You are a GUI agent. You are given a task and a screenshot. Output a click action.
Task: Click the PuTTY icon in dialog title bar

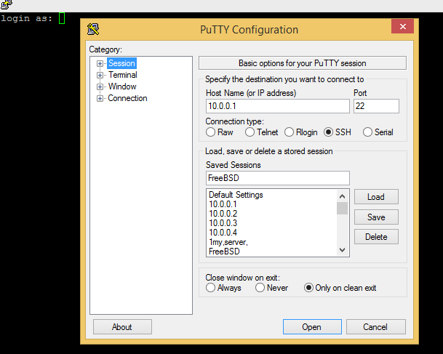[x=93, y=29]
